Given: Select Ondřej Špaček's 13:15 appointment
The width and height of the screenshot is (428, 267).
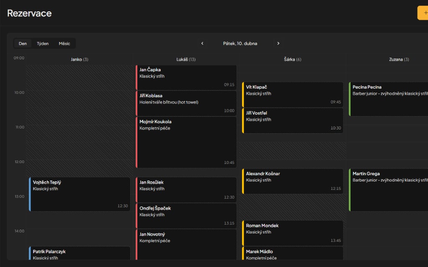Looking at the screenshot, I should (186, 215).
